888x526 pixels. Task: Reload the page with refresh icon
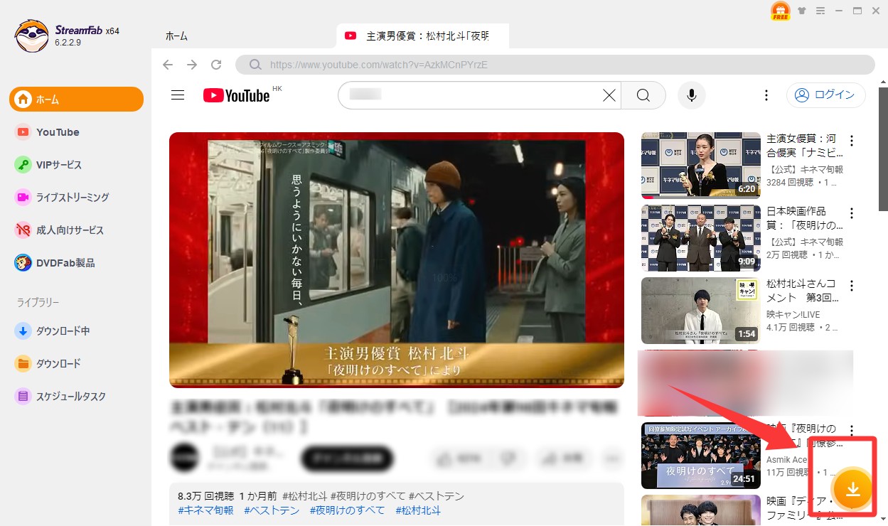click(x=216, y=65)
